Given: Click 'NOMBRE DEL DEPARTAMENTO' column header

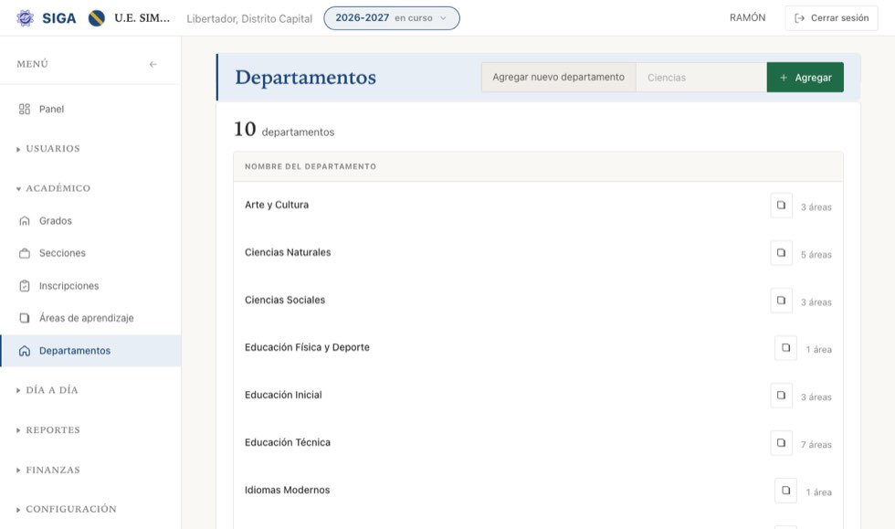Looking at the screenshot, I should [x=311, y=167].
